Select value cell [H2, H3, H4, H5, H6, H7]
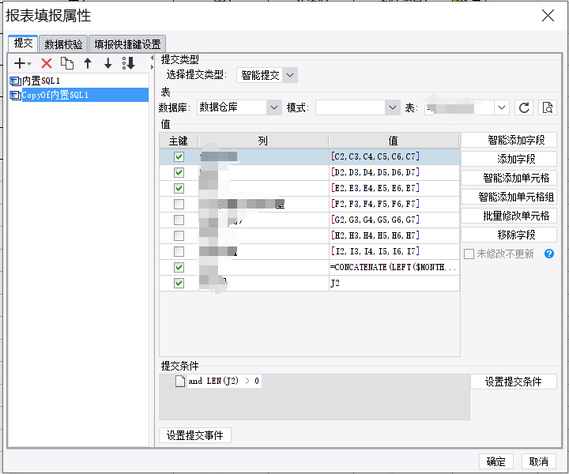 tap(394, 235)
